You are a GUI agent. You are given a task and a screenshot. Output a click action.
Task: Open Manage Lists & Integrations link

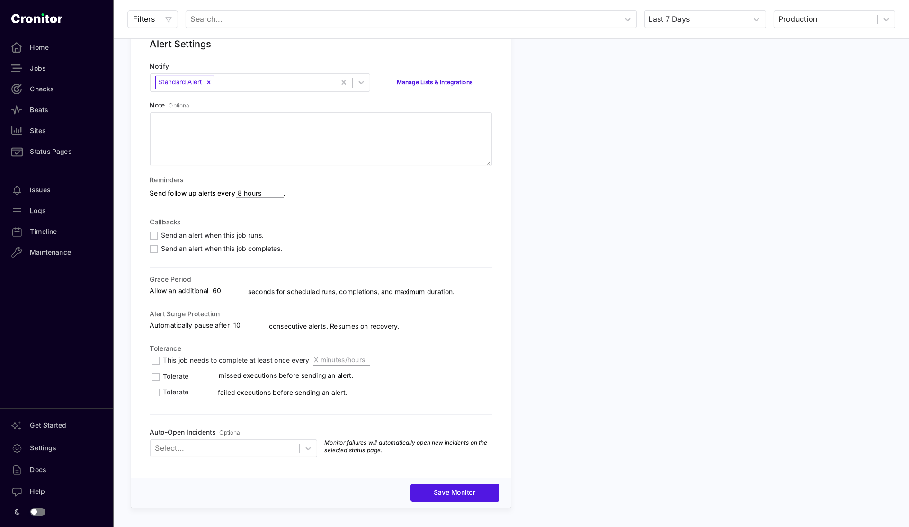point(435,82)
